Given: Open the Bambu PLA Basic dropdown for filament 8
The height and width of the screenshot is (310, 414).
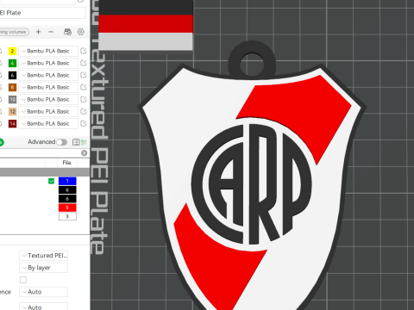Looking at the screenshot, I should pos(48,87).
